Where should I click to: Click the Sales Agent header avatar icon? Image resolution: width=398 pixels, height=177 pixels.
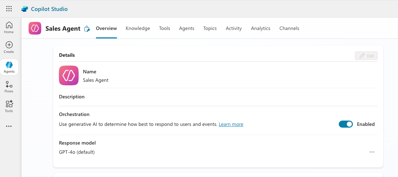click(35, 29)
